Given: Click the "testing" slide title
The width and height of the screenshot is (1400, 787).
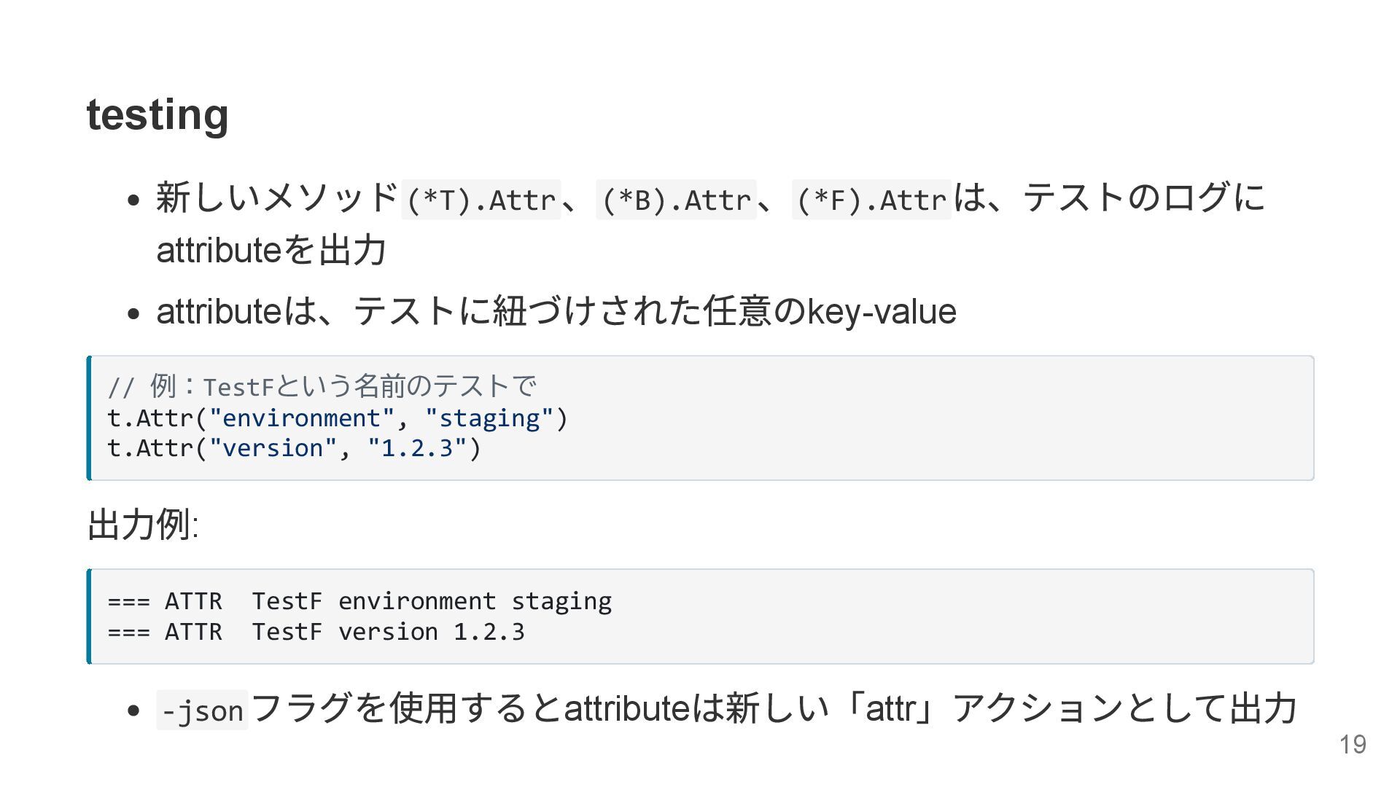Looking at the screenshot, I should pyautogui.click(x=157, y=114).
